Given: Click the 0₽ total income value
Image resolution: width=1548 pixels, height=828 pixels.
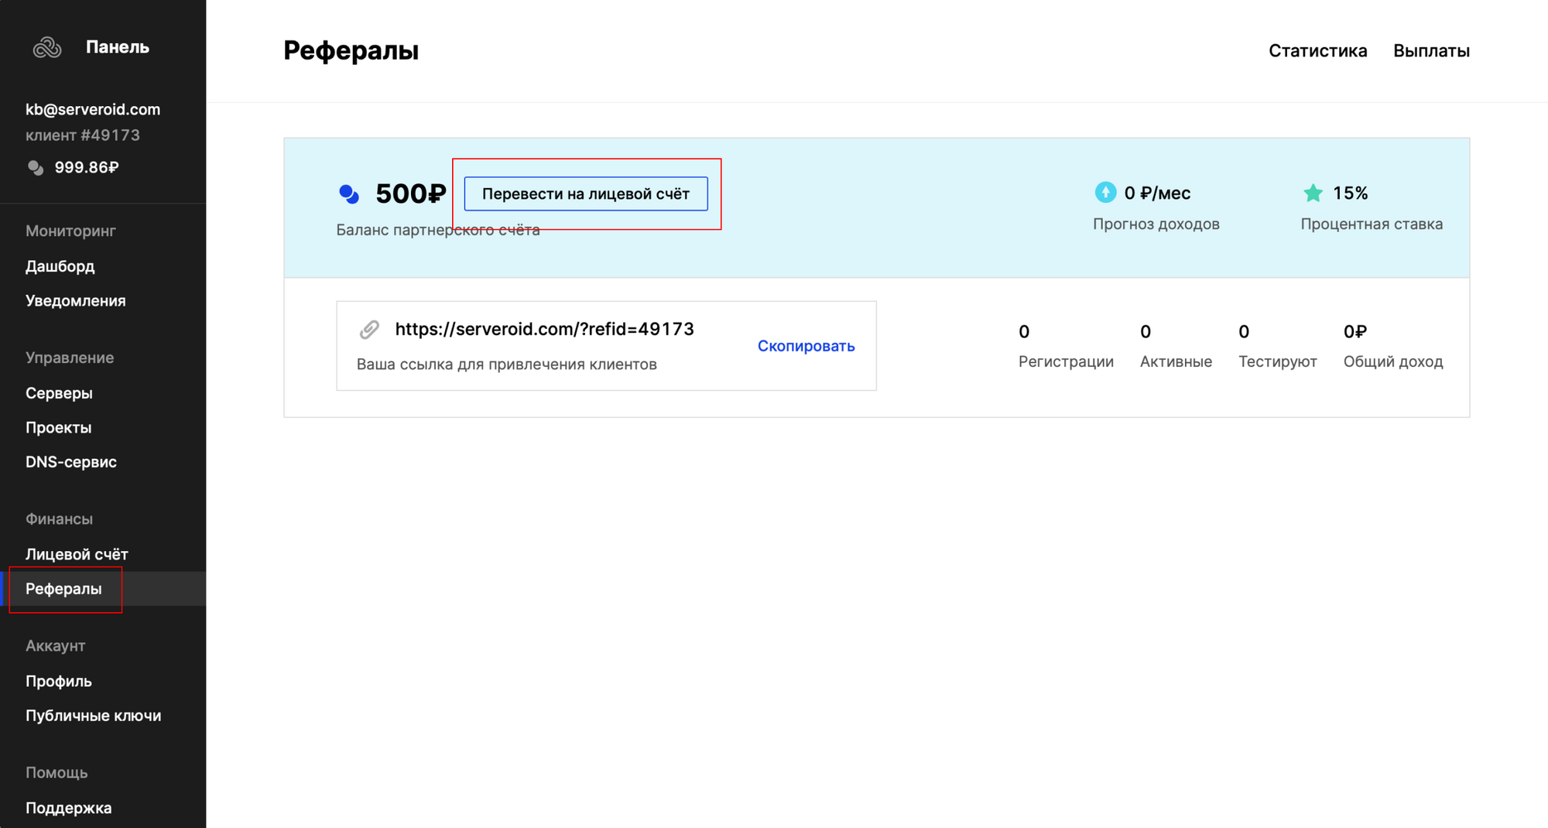Looking at the screenshot, I should click(1355, 332).
